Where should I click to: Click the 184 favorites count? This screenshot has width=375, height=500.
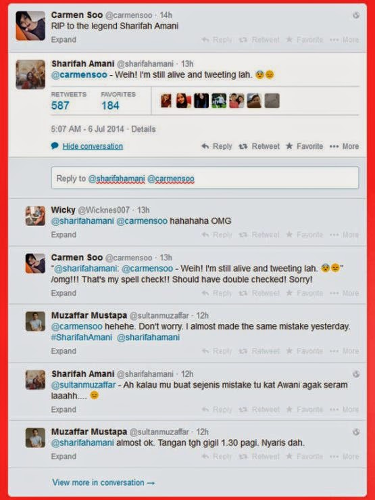pos(110,106)
